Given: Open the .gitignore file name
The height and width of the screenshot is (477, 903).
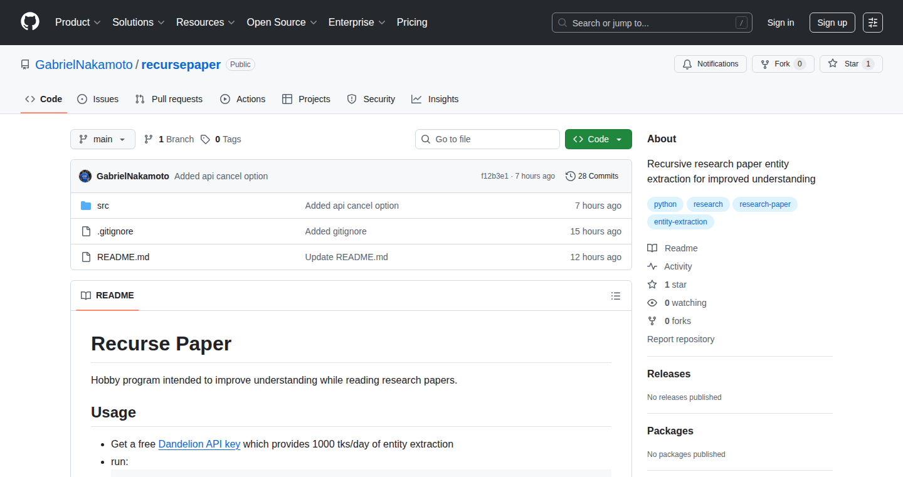Looking at the screenshot, I should (115, 231).
